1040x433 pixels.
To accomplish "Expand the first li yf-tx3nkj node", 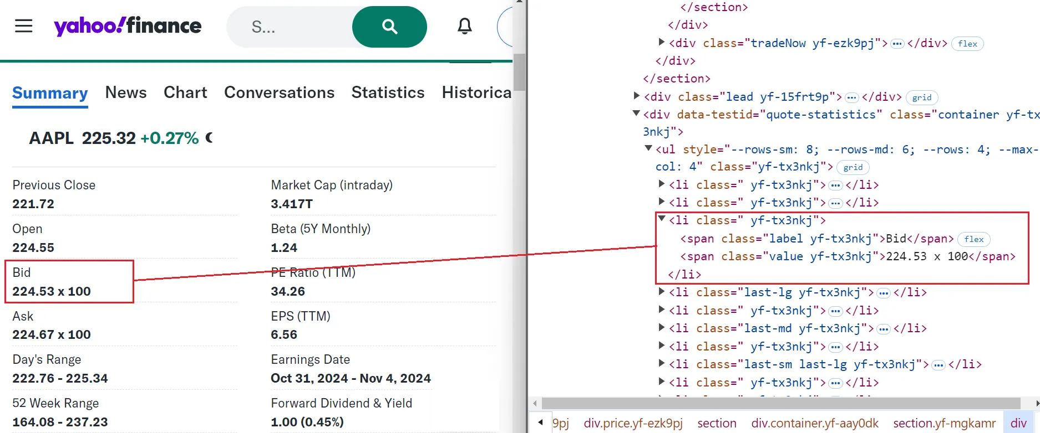I will [661, 183].
